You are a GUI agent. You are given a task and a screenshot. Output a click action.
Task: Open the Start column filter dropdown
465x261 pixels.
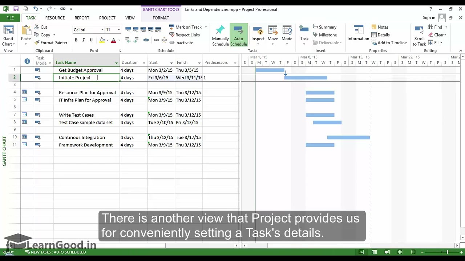tap(171, 63)
